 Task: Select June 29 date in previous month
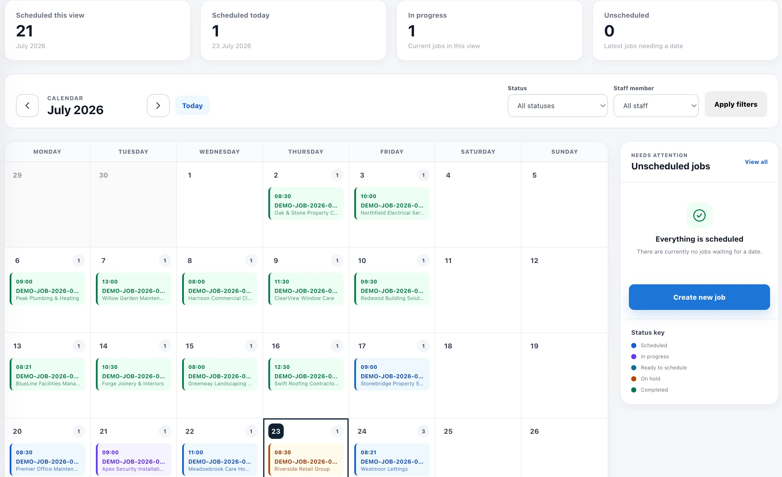click(17, 175)
